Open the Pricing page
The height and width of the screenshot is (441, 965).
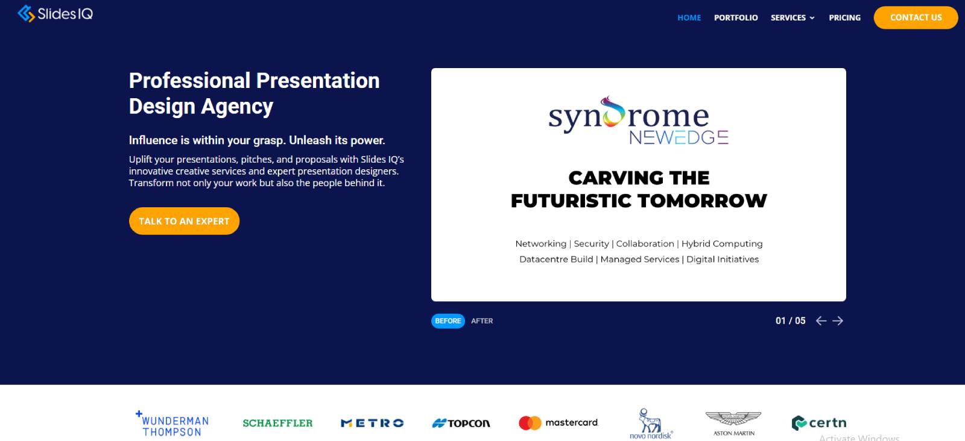click(844, 17)
